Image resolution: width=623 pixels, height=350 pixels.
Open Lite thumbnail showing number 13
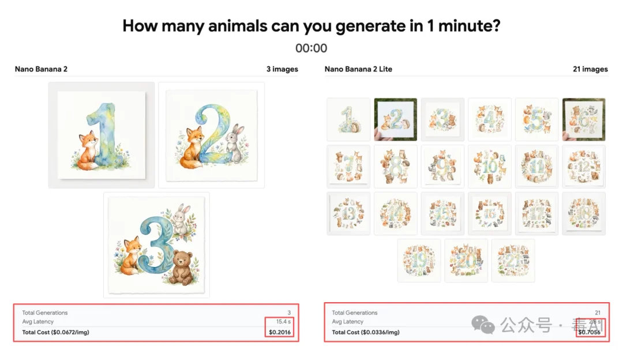pos(348,214)
